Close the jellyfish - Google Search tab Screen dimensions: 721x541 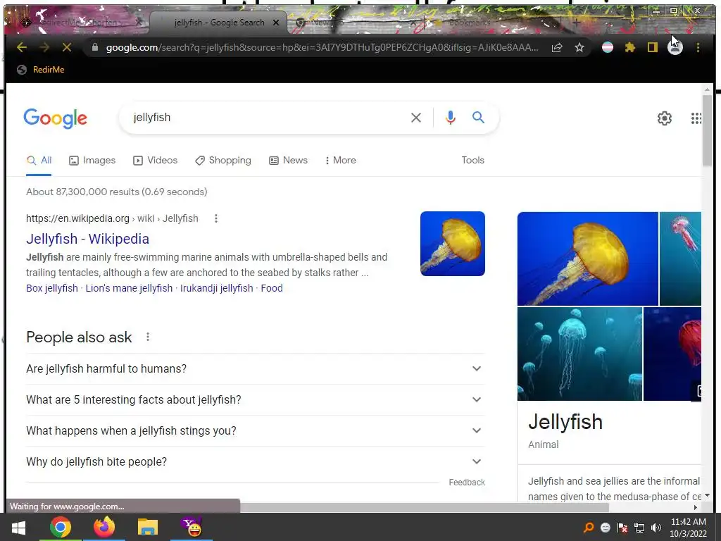click(x=276, y=23)
